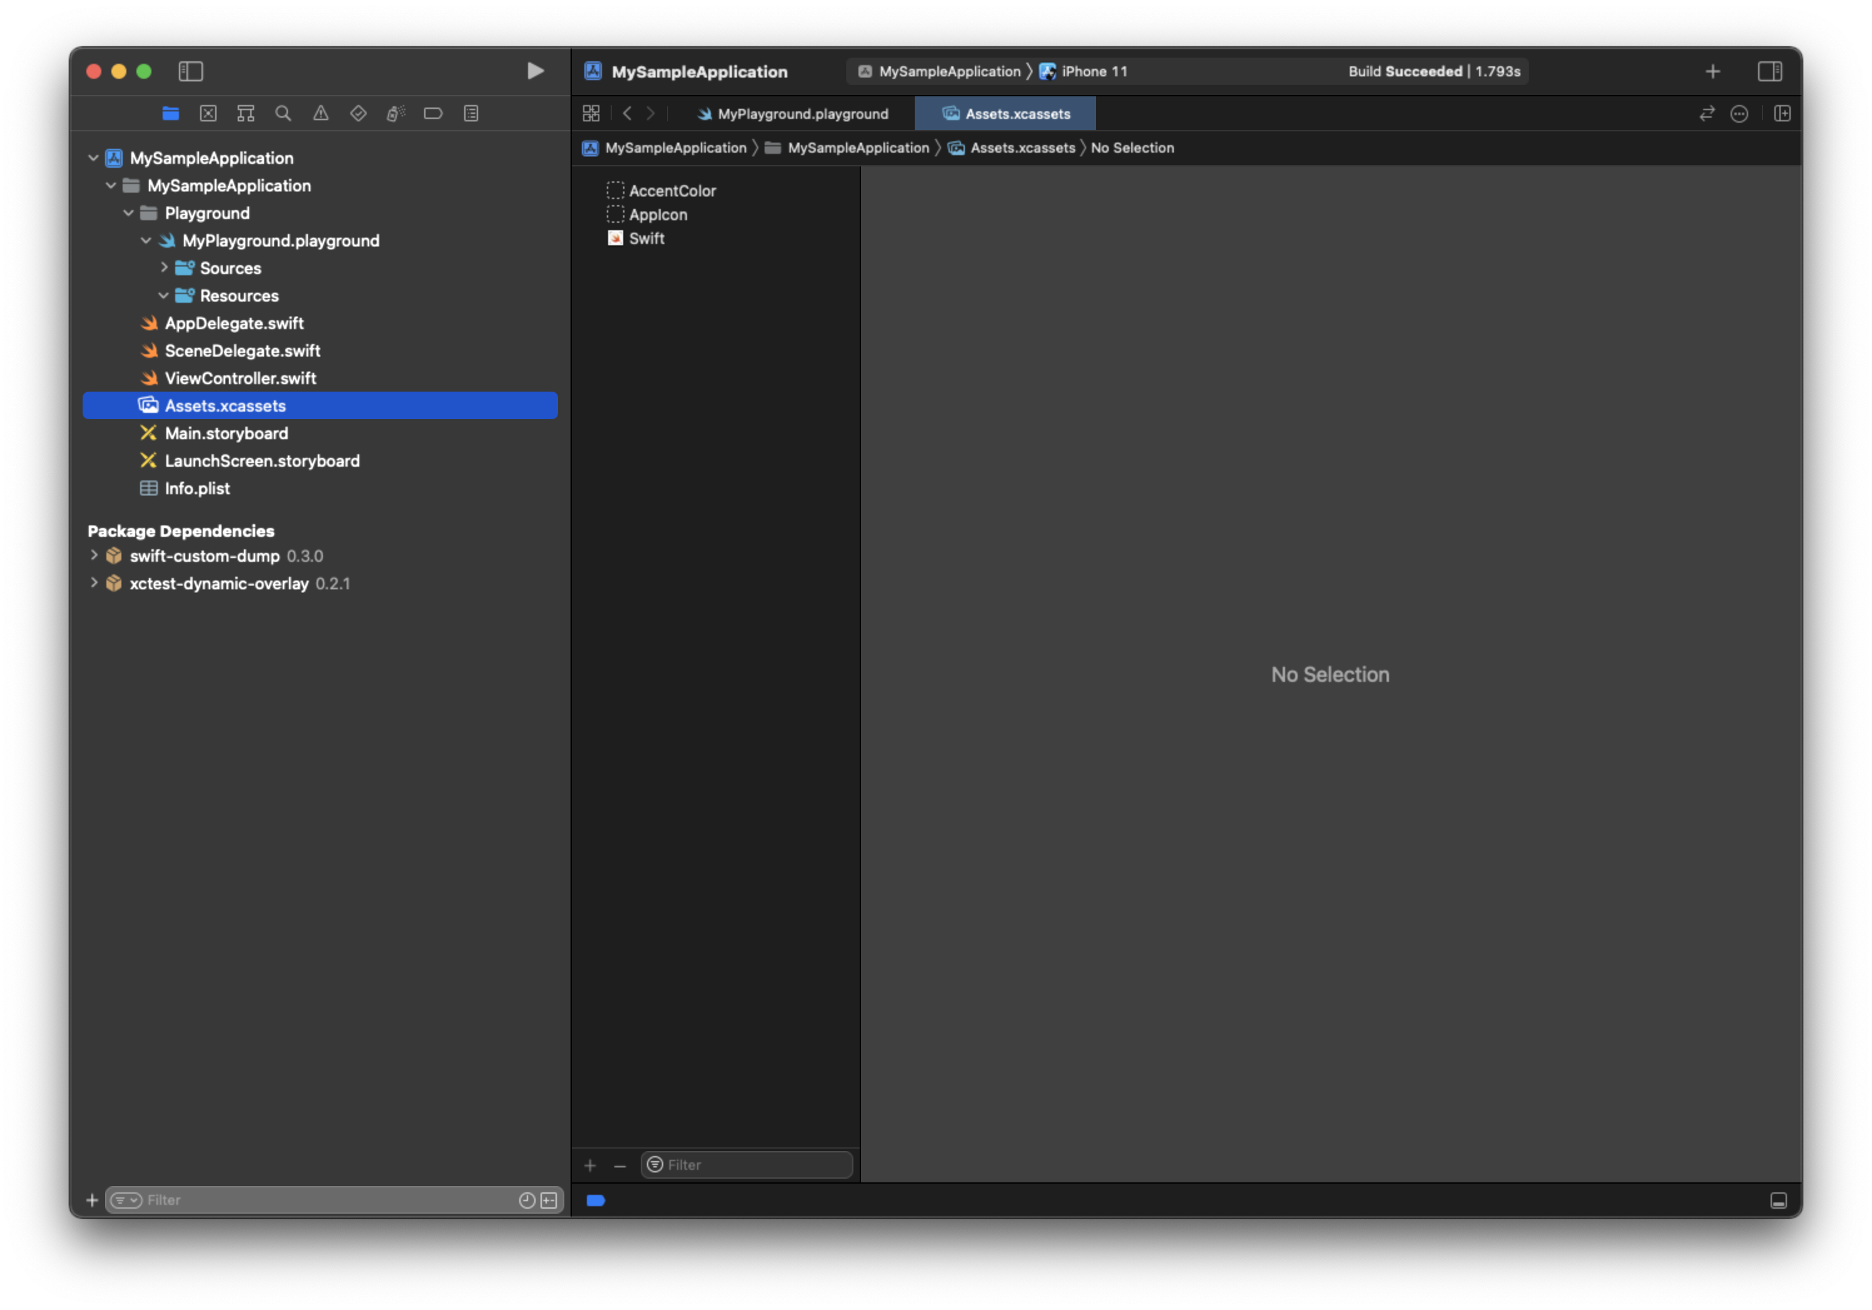Viewport: 1872px width, 1310px height.
Task: Click No Selection in breadcrumb
Action: click(1132, 148)
